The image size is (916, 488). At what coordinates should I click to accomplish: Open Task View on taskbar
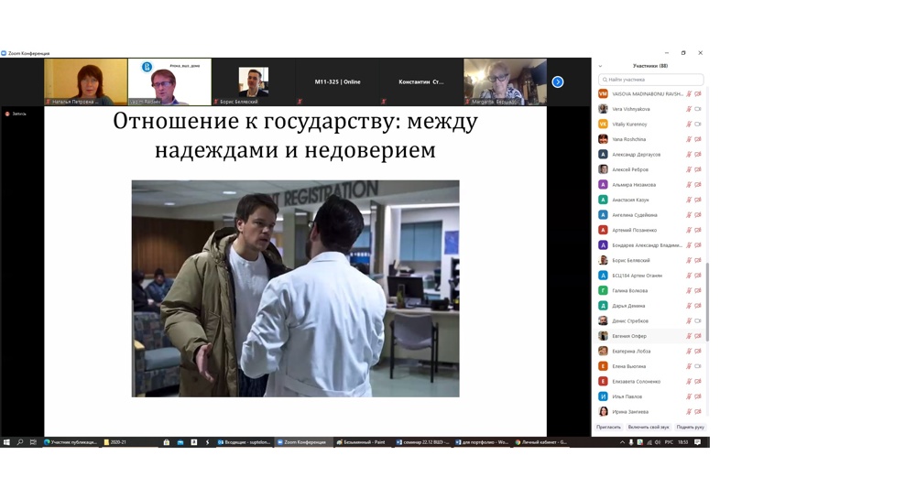(x=33, y=442)
